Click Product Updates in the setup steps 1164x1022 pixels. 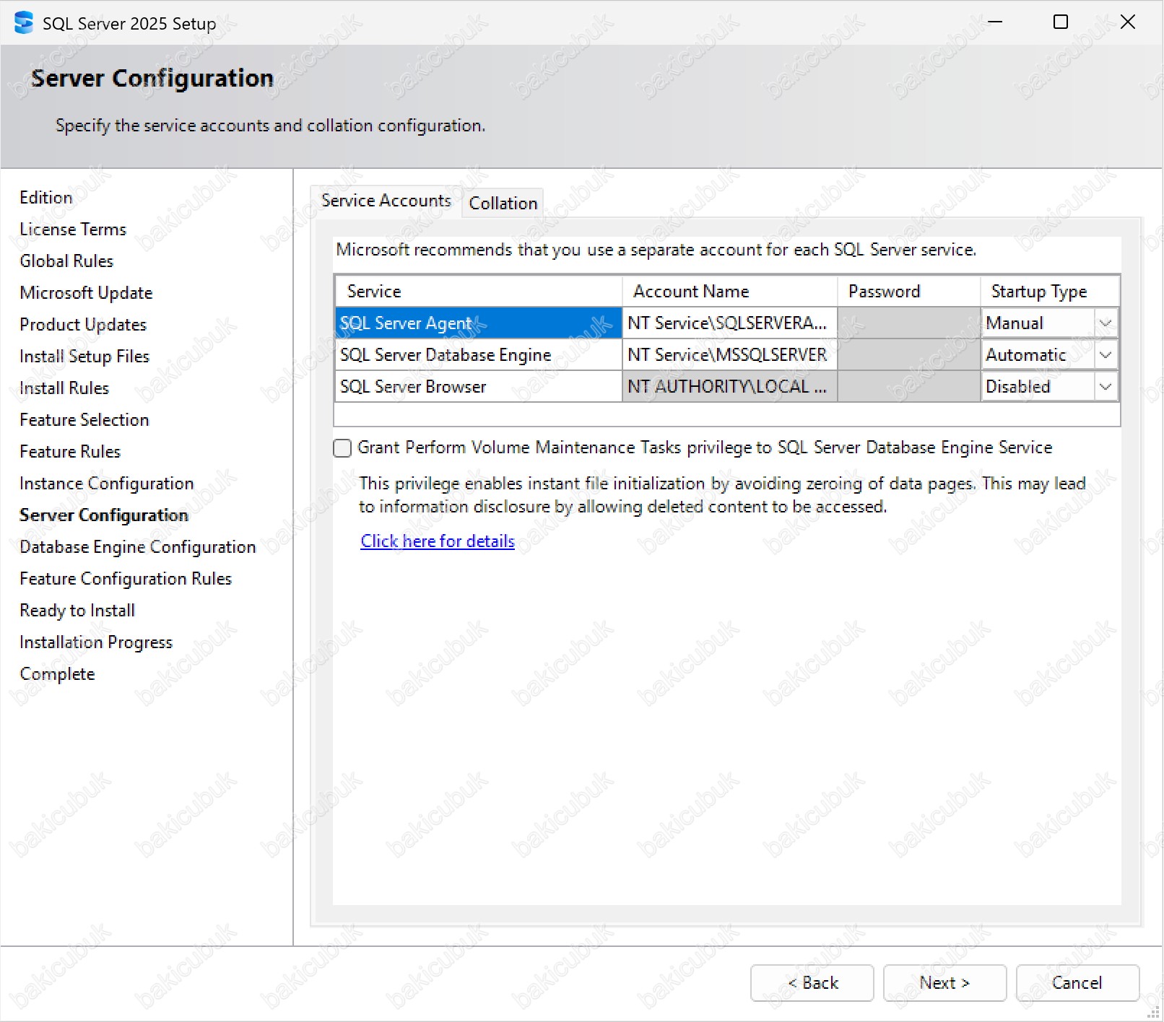(83, 325)
